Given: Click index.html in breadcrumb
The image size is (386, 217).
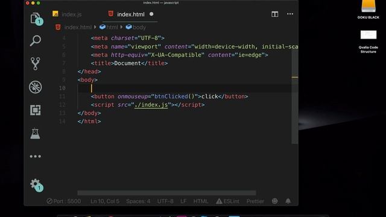Looking at the screenshot, I should (x=78, y=27).
